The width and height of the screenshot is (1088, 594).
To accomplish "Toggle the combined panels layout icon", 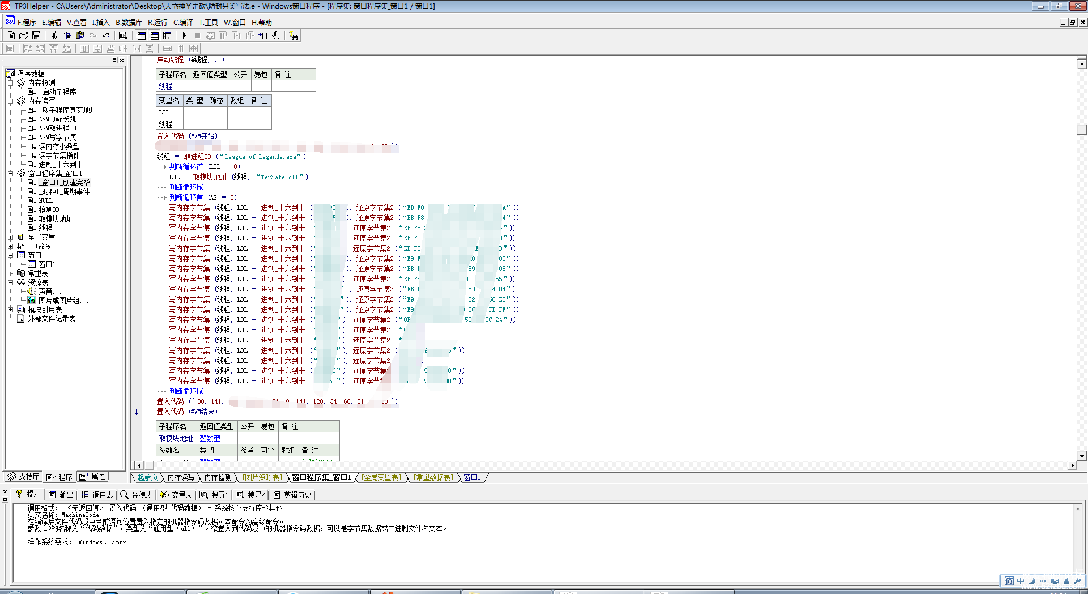I will [x=167, y=35].
